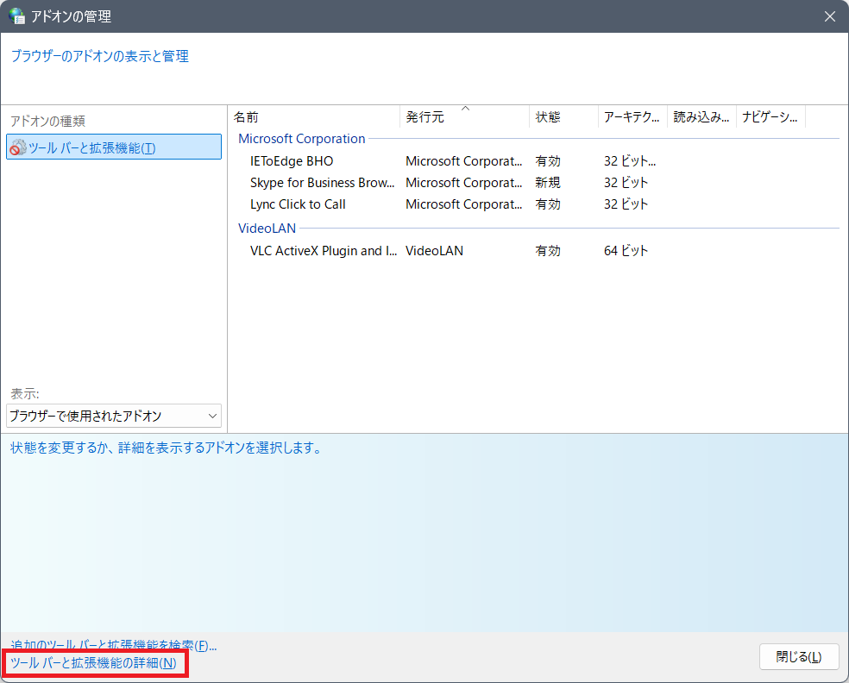Click the アーキテクチャ column header
849x683 pixels.
(x=632, y=117)
